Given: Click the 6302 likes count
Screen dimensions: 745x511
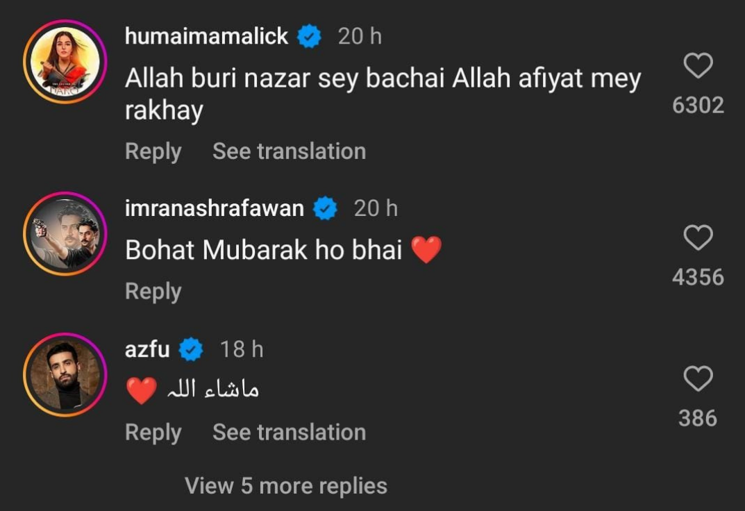Looking at the screenshot, I should [x=698, y=106].
